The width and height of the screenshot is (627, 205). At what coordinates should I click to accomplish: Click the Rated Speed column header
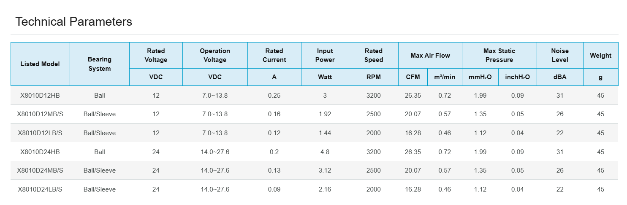(374, 55)
